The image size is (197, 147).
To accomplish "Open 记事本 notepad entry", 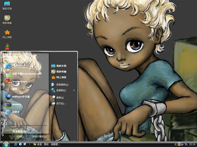I will point(13,112).
